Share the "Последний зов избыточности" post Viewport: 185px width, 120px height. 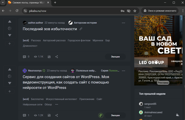(x=57, y=57)
